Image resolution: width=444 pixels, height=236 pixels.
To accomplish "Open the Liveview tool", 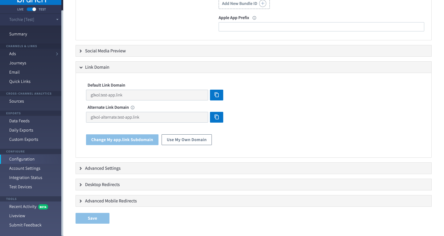I will [17, 216].
